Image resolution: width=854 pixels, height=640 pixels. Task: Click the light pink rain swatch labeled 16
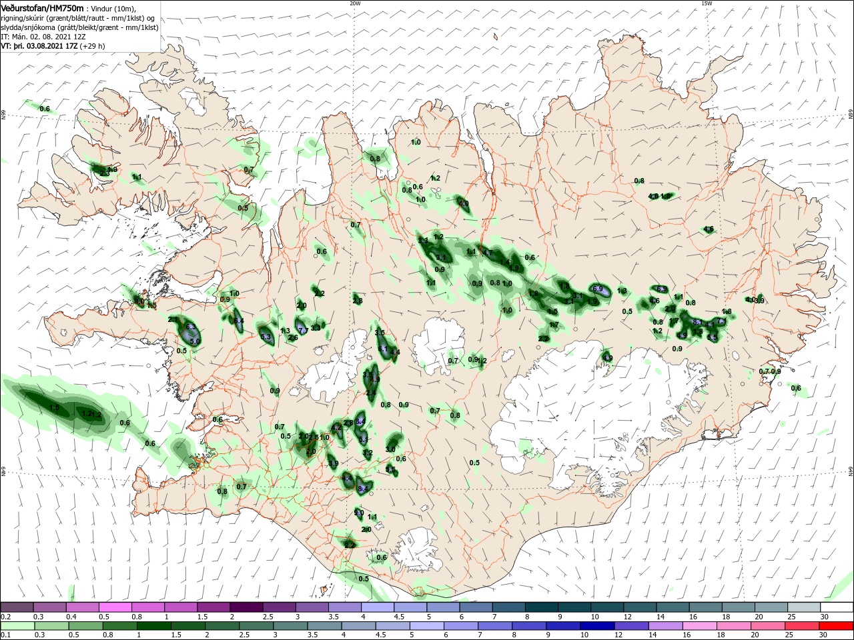pyautogui.click(x=699, y=626)
